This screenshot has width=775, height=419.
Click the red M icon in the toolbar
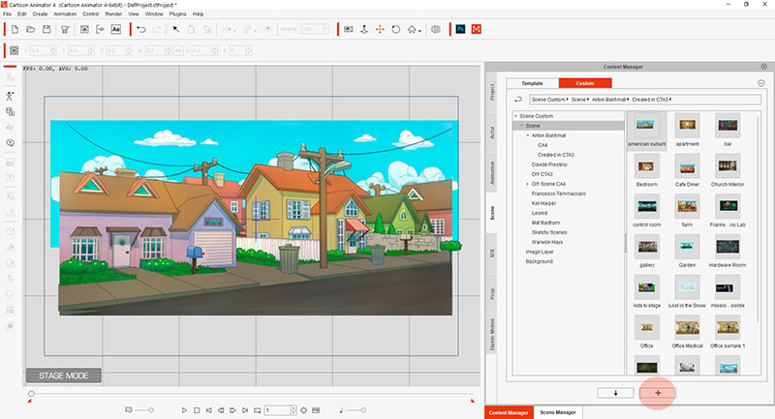[476, 30]
